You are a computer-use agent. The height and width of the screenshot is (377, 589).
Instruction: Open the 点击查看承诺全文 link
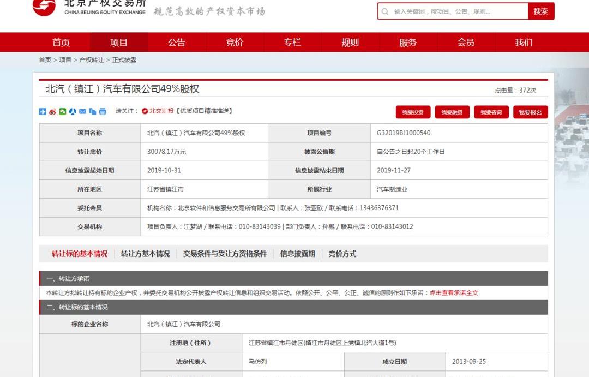453,293
